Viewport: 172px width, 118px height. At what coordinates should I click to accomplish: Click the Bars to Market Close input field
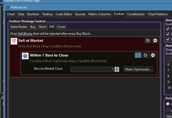[x=93, y=69]
